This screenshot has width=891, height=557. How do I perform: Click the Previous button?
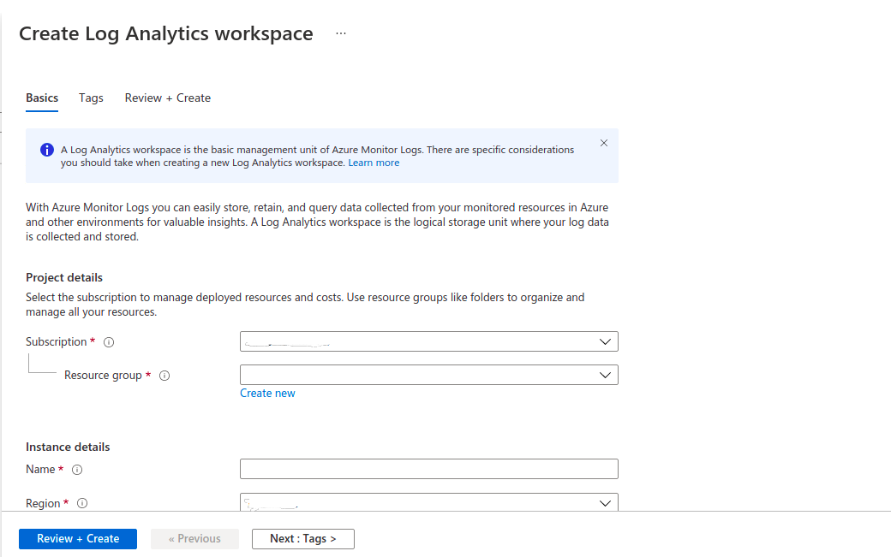pos(195,539)
